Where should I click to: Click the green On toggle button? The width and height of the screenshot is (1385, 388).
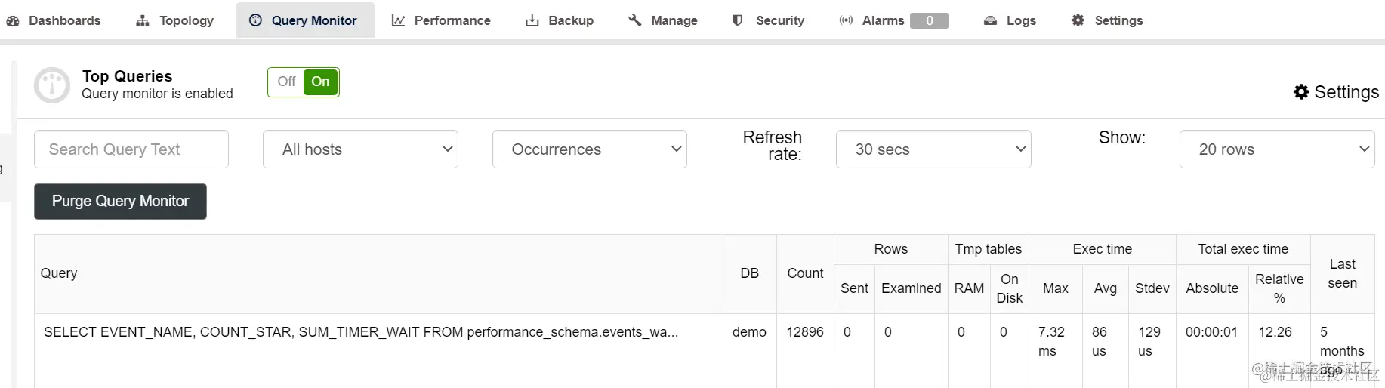click(320, 82)
